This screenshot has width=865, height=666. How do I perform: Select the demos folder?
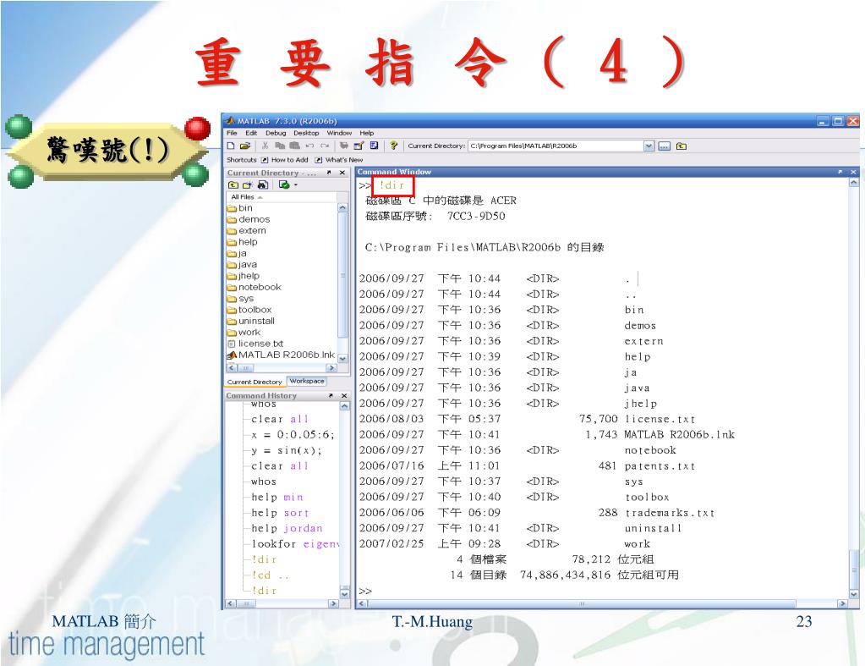tap(249, 219)
